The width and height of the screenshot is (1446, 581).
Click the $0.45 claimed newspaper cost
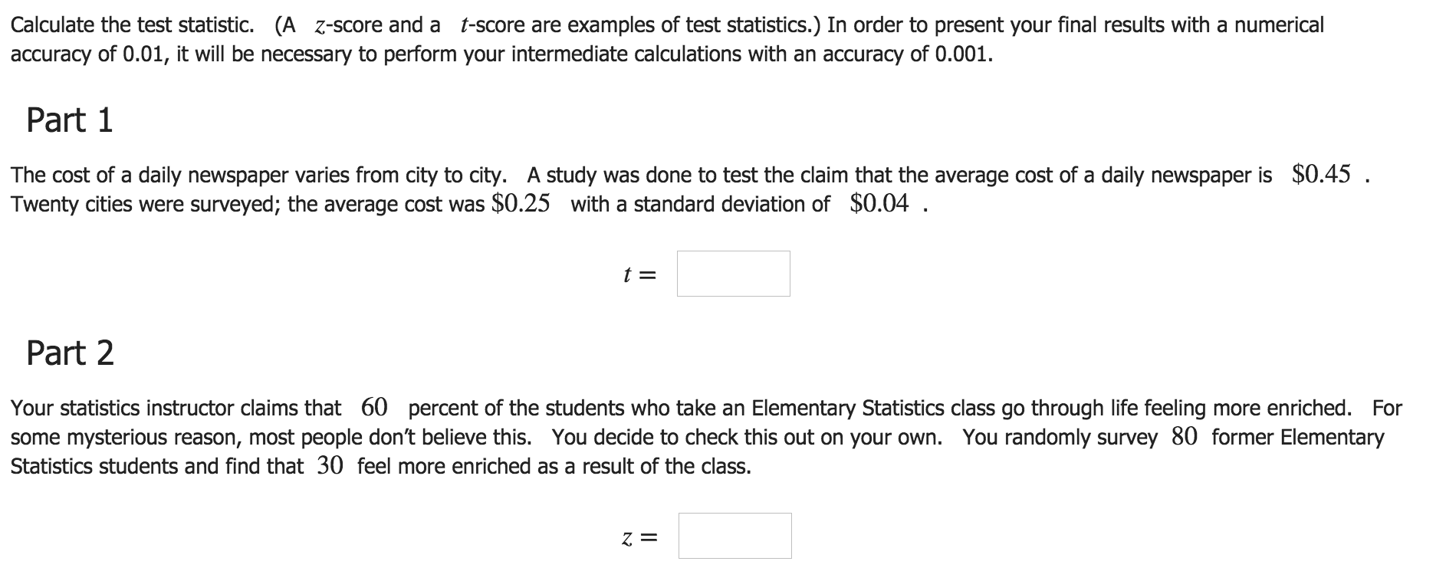tap(1321, 174)
